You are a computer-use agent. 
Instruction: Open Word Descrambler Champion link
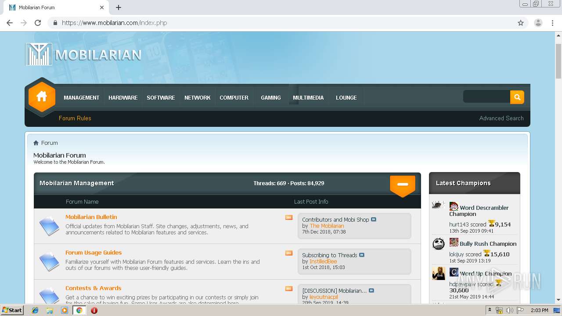479,211
